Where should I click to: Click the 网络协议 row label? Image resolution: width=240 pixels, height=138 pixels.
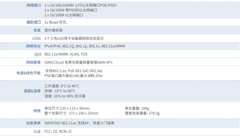pos(33,46)
